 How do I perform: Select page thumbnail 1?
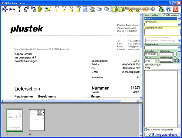pyautogui.click(x=15, y=120)
